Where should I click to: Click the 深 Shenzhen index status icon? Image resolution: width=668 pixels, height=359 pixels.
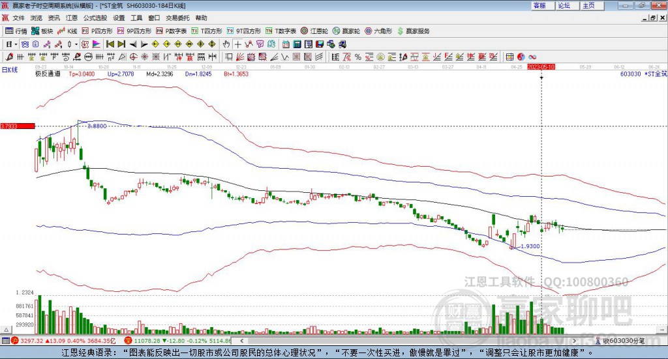coord(128,341)
